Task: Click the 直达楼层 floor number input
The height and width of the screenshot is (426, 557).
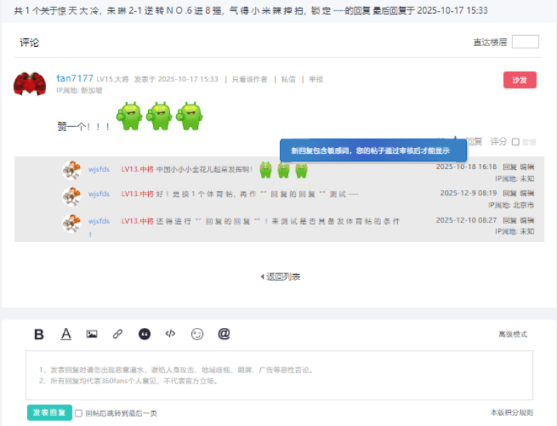Action: pyautogui.click(x=525, y=42)
